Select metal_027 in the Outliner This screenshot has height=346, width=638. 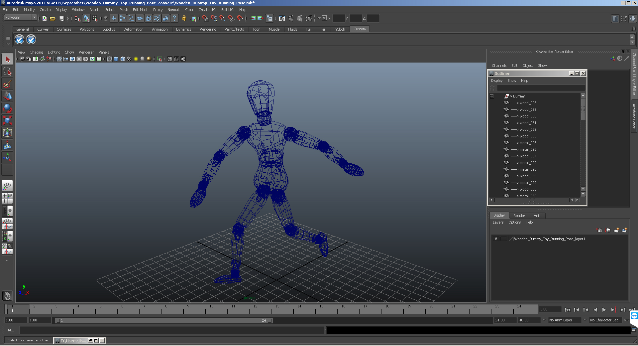pyautogui.click(x=528, y=163)
